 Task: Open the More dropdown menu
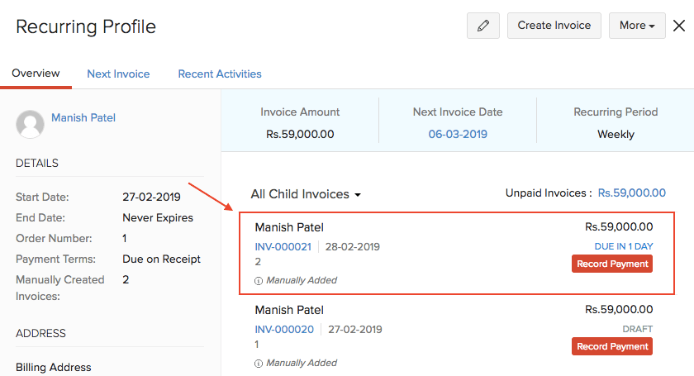point(637,26)
